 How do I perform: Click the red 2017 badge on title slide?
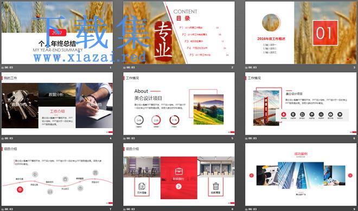[57, 33]
